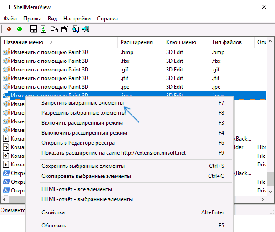
Task: Click the red disable-items toolbar icon
Action: [x=9, y=29]
